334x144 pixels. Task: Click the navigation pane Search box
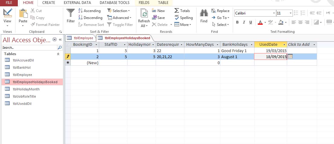[30, 48]
